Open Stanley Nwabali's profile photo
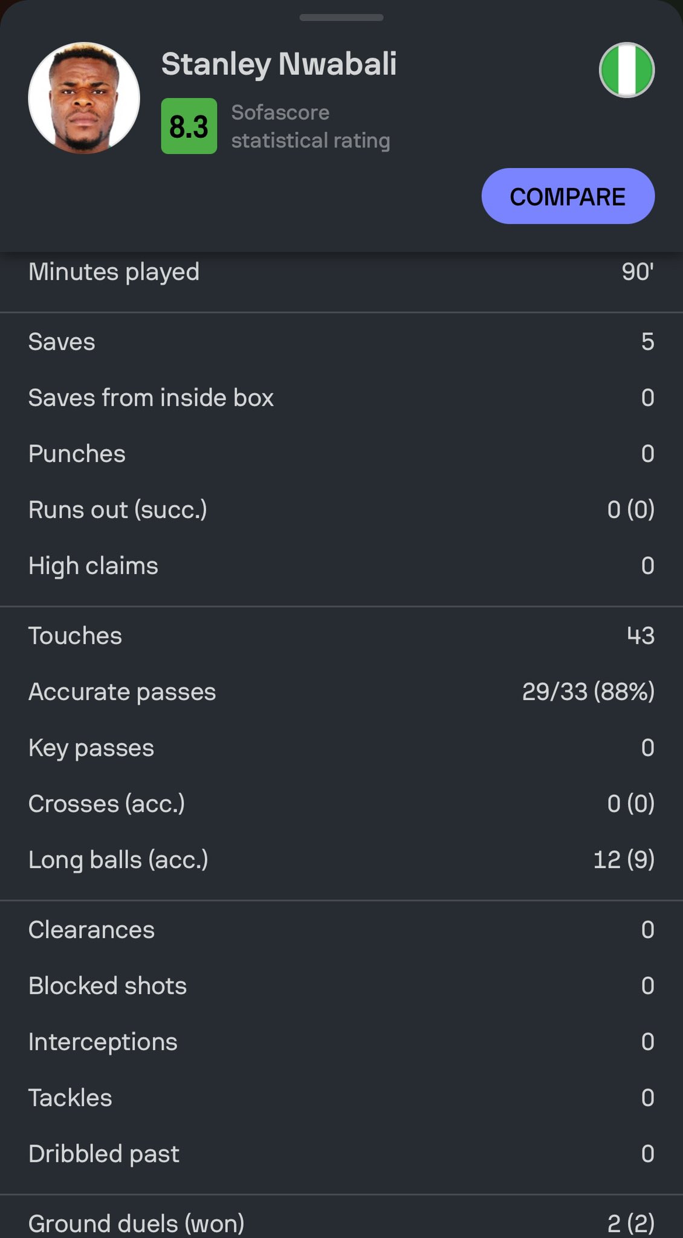The height and width of the screenshot is (1238, 683). [x=84, y=98]
